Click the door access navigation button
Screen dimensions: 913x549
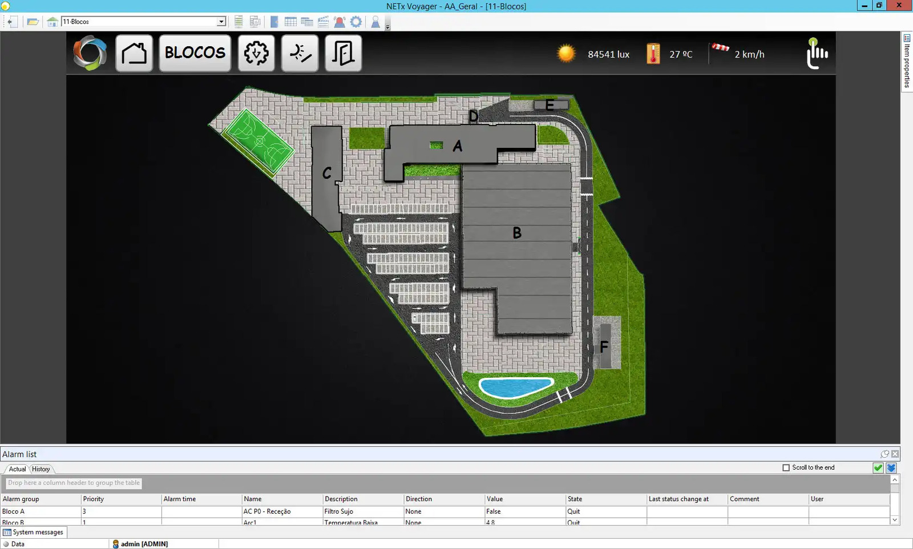point(343,53)
